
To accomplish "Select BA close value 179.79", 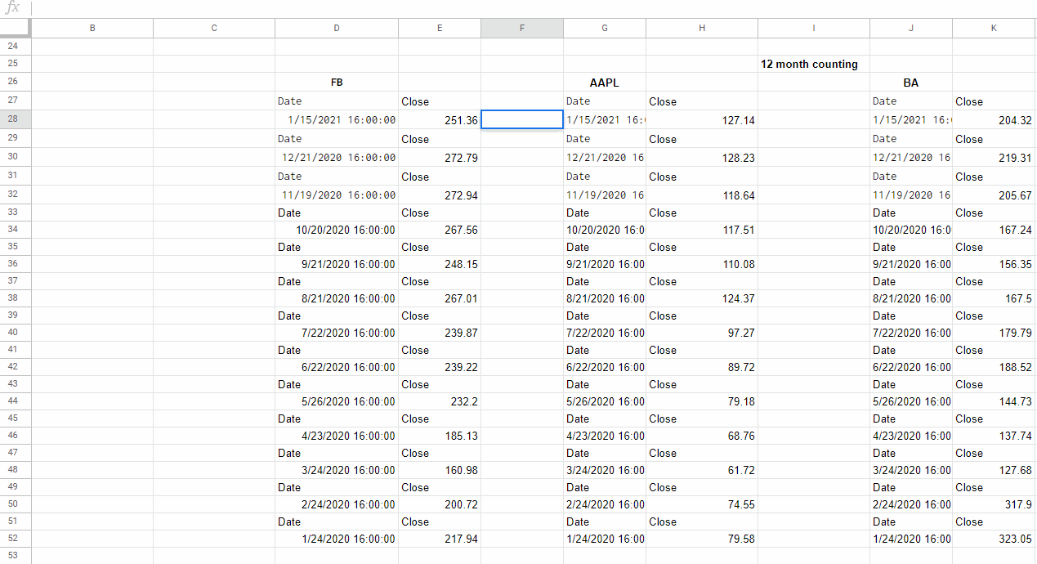I will 994,333.
